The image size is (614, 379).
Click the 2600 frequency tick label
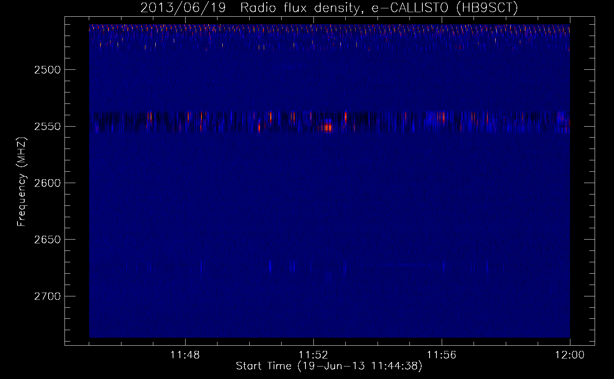click(47, 183)
